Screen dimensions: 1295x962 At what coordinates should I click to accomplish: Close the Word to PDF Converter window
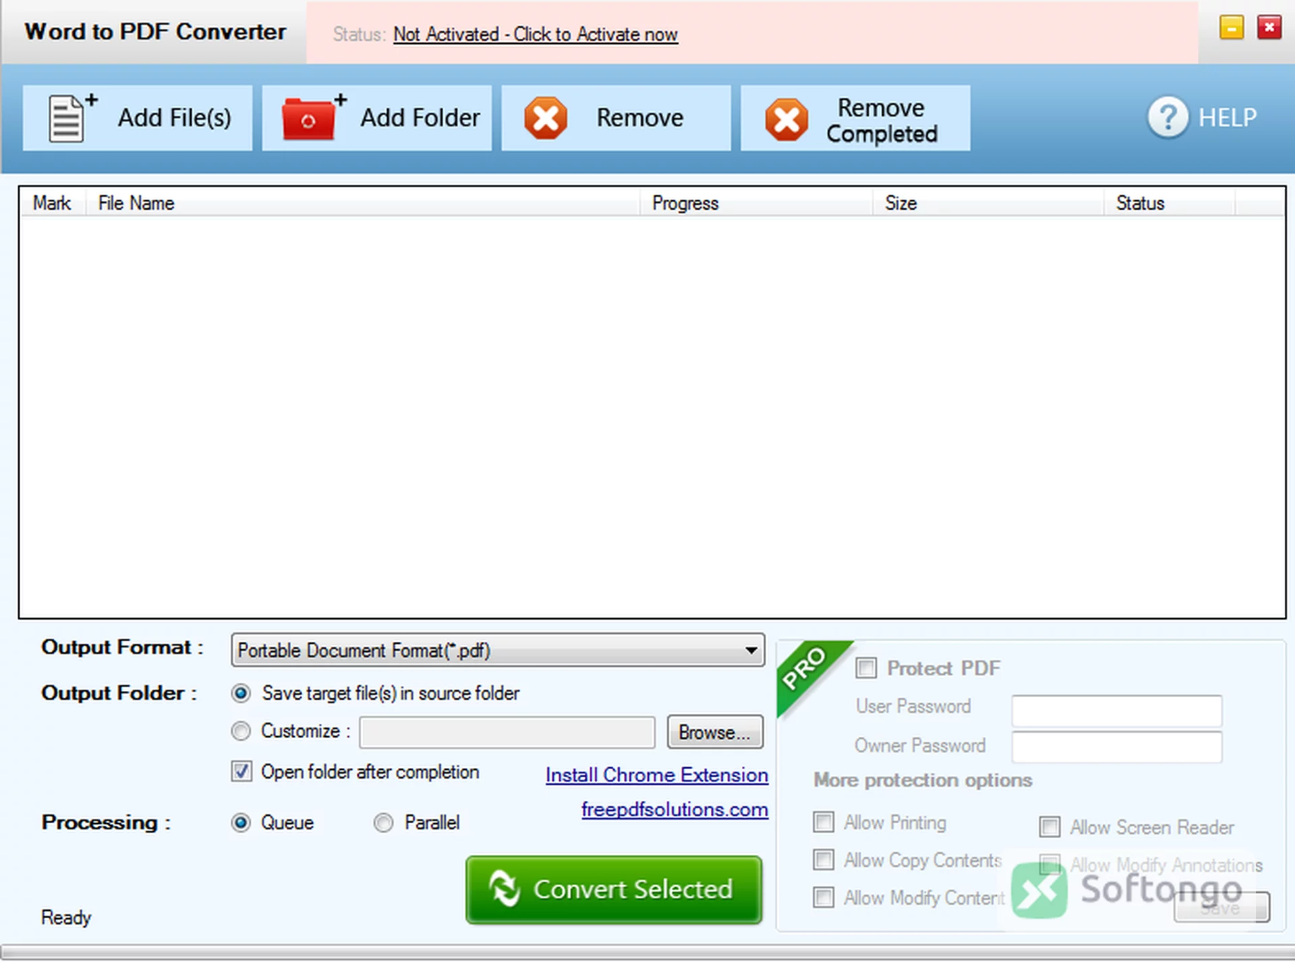[x=1269, y=28]
